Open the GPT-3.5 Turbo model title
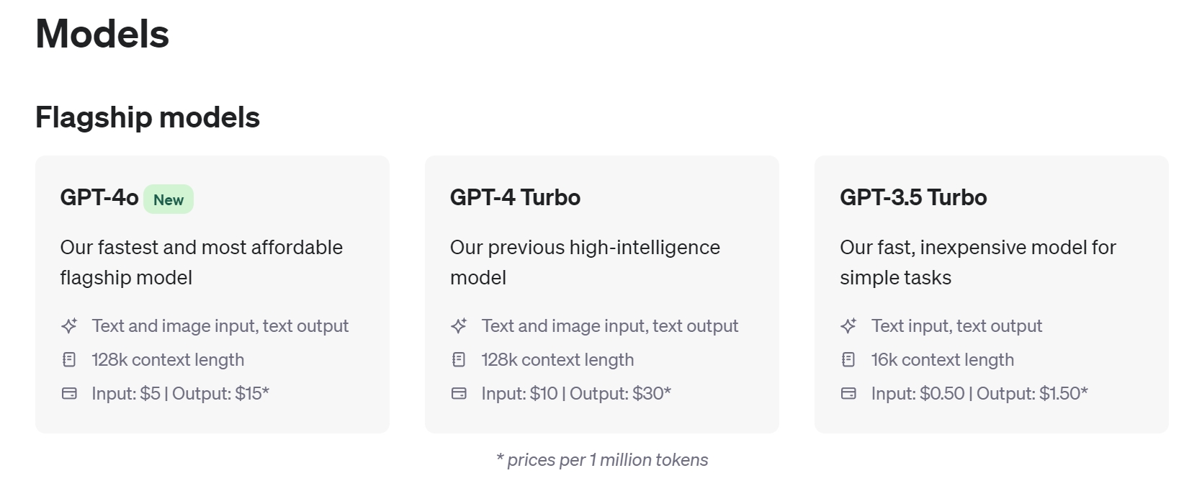Viewport: 1184px width, 486px height. coord(913,197)
